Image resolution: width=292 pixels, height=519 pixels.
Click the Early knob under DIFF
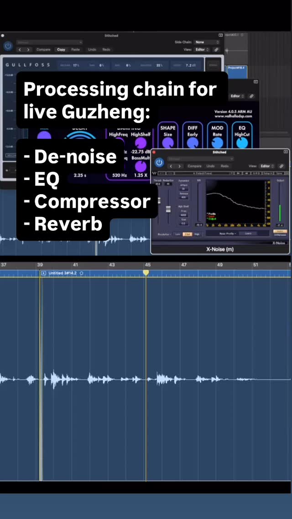[x=193, y=143]
